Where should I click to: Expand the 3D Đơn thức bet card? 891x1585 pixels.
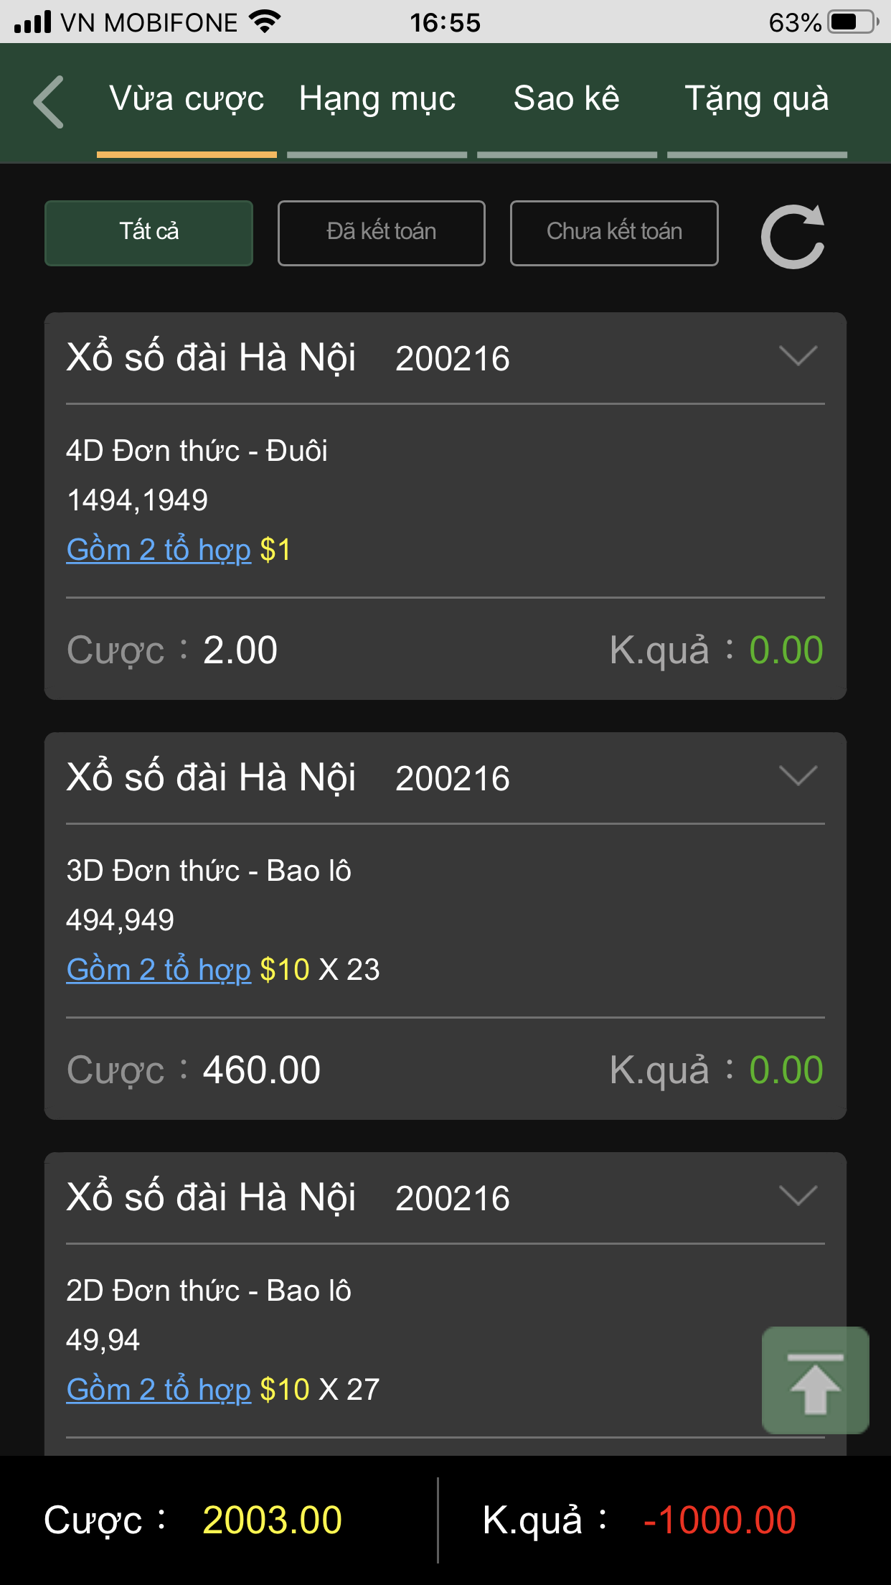pyautogui.click(x=798, y=776)
